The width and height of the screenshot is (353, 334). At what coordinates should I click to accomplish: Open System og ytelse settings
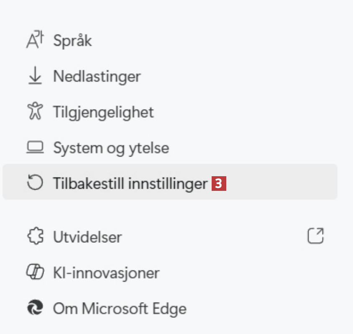[x=111, y=148]
